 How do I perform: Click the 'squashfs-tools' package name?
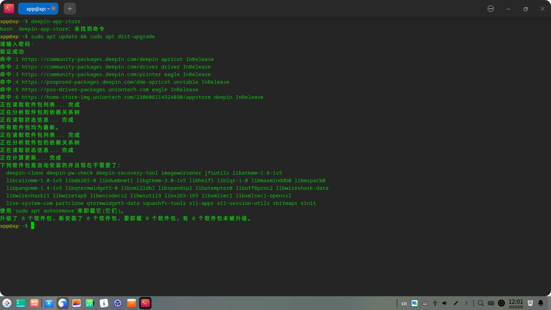164,203
